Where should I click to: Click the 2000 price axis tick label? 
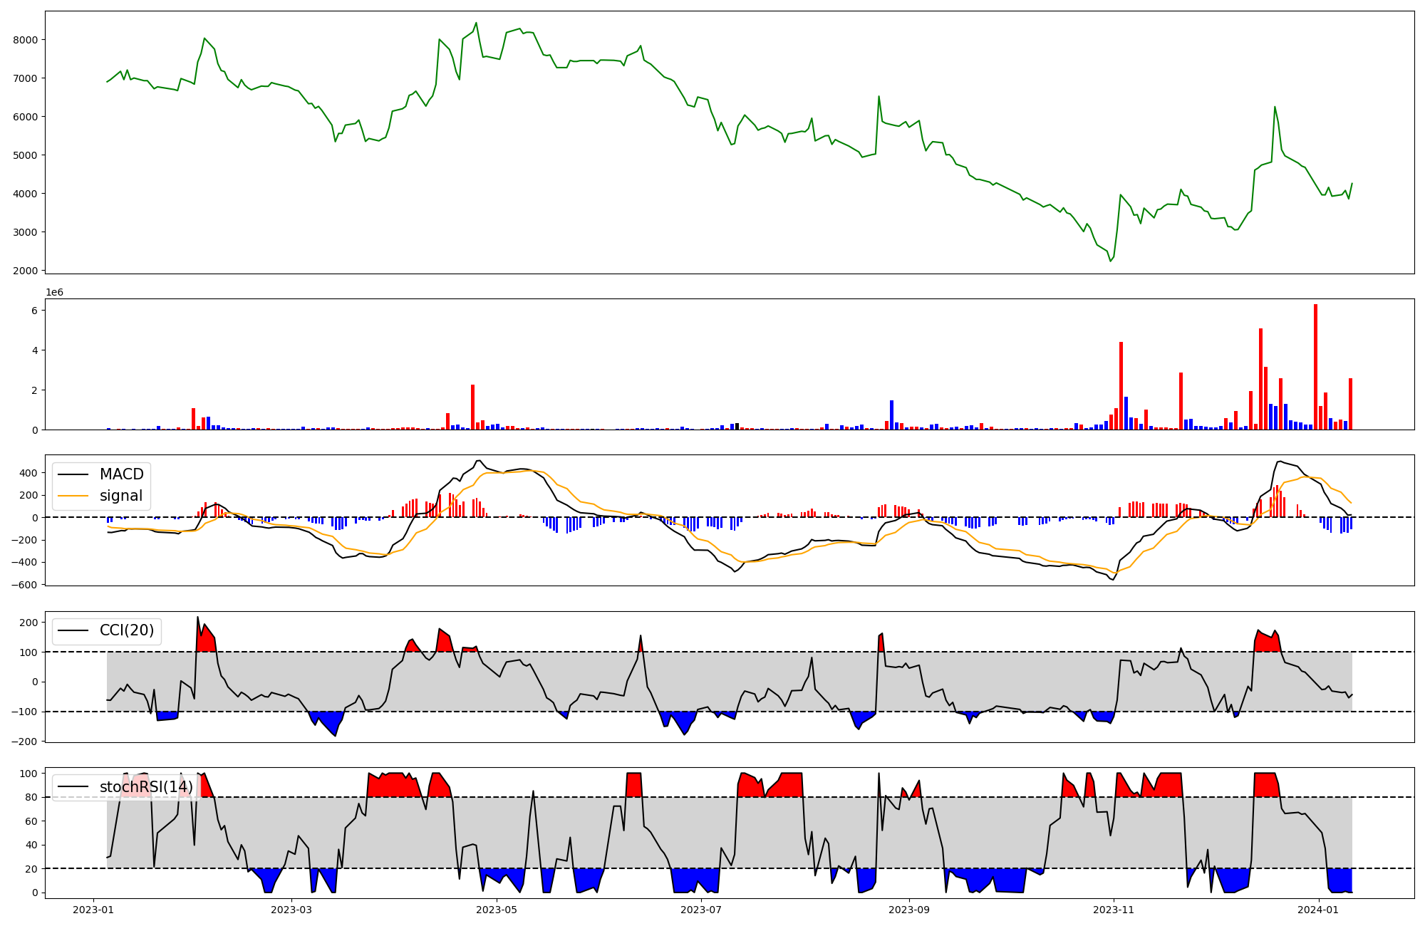26,271
